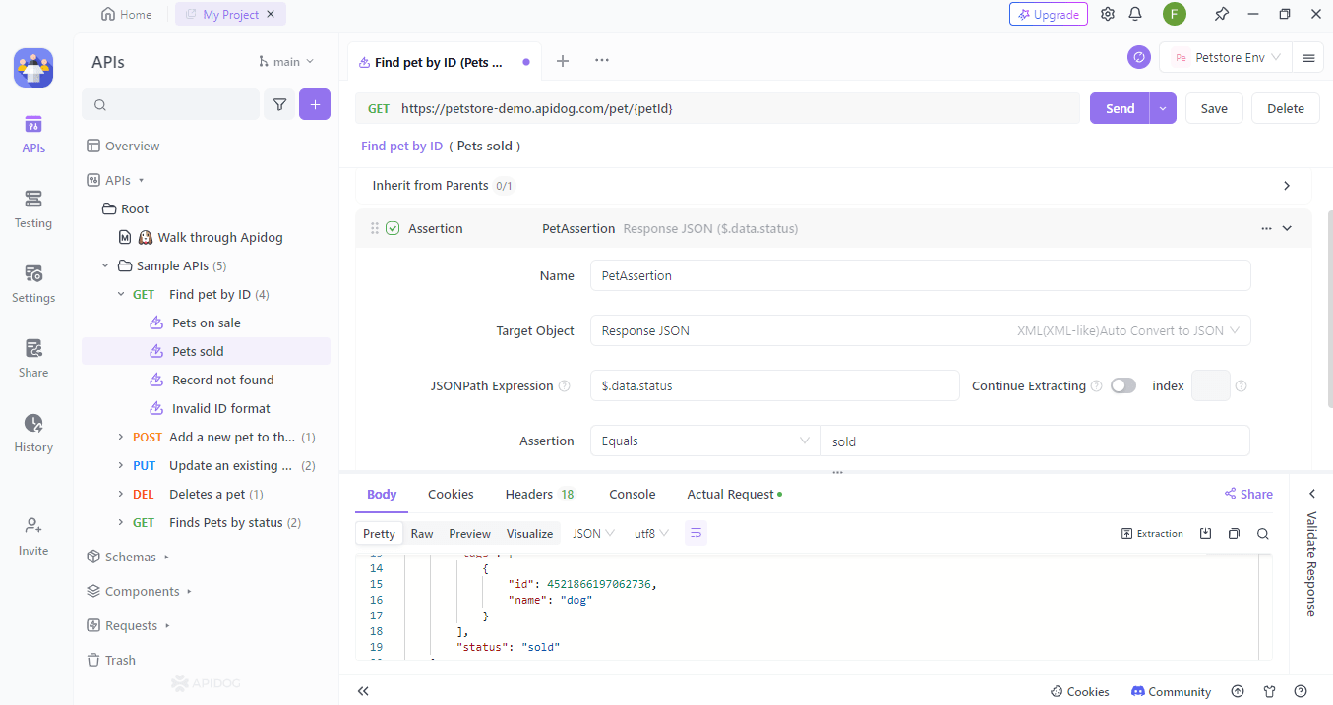Click the assertion Name input field
This screenshot has width=1333, height=705.
[920, 275]
